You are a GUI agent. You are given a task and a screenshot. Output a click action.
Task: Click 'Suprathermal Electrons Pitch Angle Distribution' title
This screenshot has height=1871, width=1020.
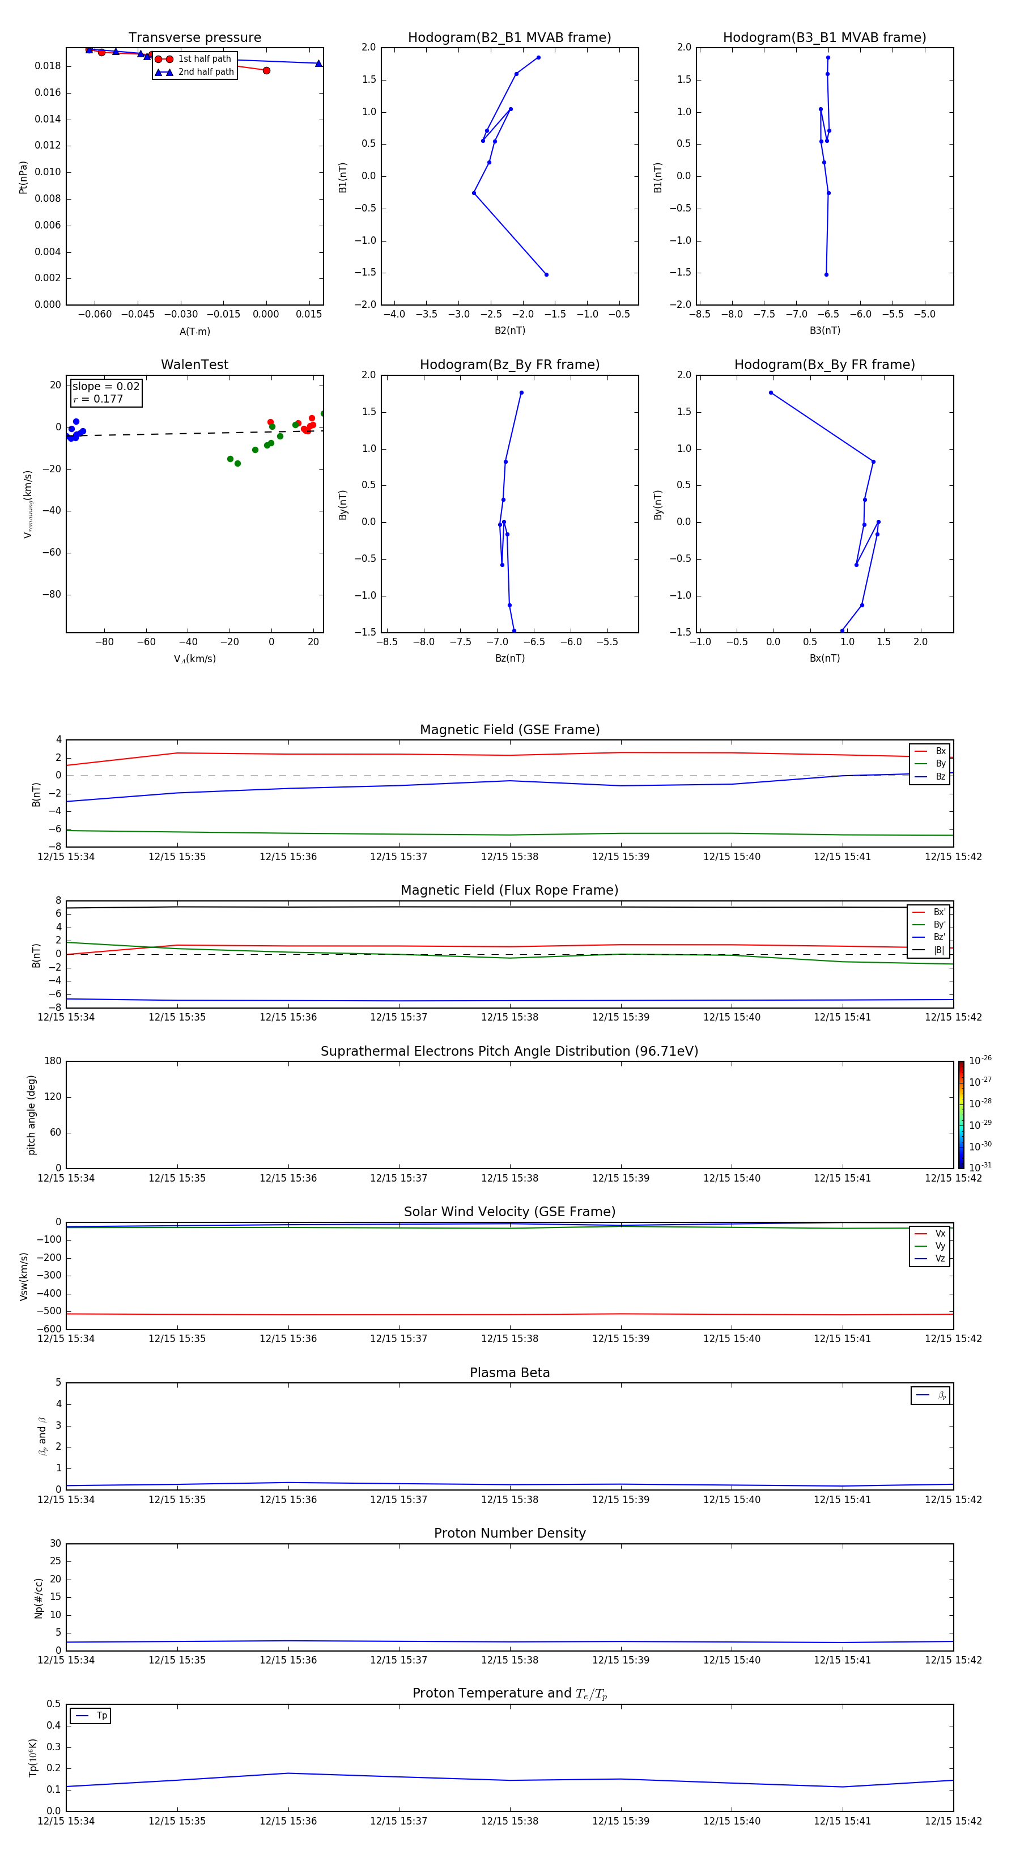[x=509, y=1052]
